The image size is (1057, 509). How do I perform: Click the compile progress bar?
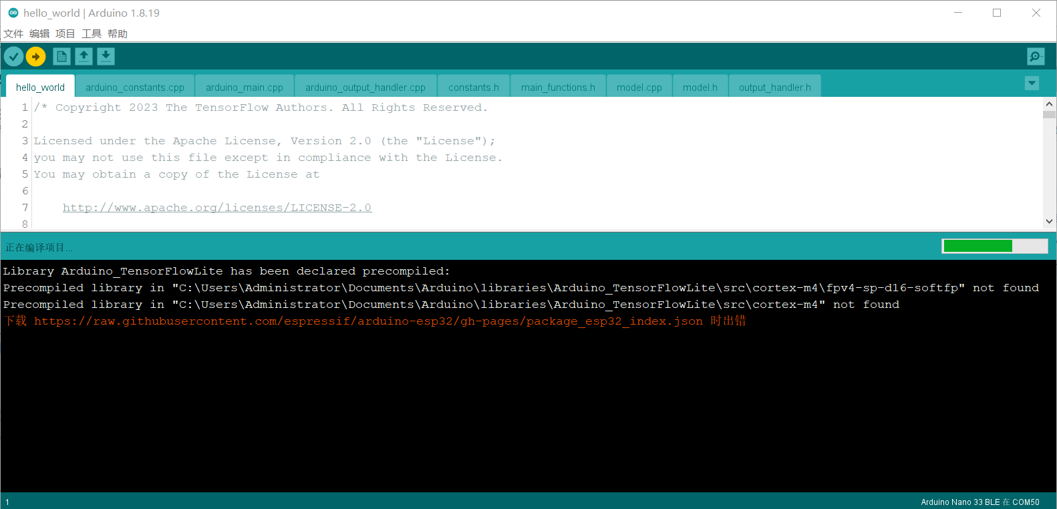[995, 246]
